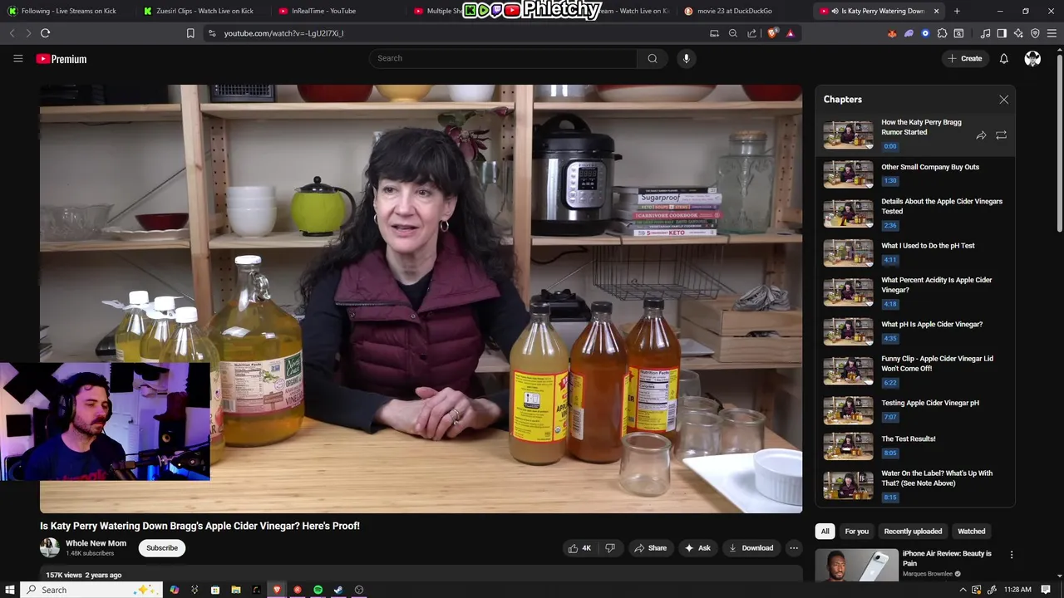Click the Download button under video

click(x=751, y=548)
